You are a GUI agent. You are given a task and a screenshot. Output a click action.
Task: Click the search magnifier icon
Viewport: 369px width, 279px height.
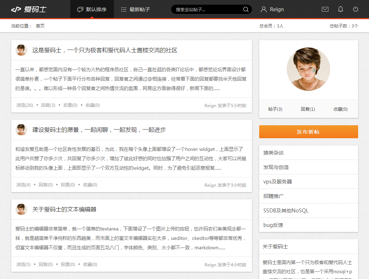(x=246, y=9)
